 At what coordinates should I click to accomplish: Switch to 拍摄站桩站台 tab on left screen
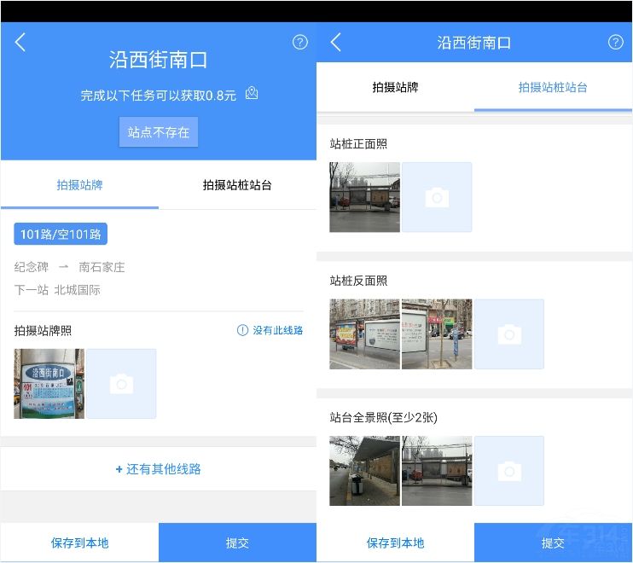(x=237, y=184)
